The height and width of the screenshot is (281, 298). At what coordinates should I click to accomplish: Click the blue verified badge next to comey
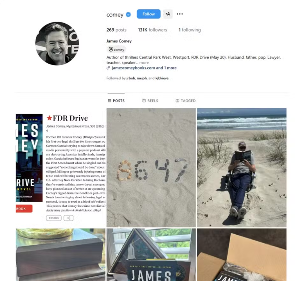(x=128, y=14)
